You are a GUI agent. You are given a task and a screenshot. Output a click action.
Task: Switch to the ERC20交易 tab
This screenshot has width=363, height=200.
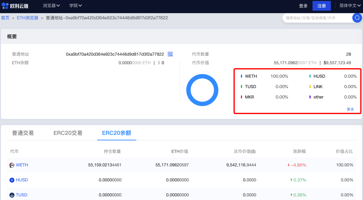pos(68,133)
